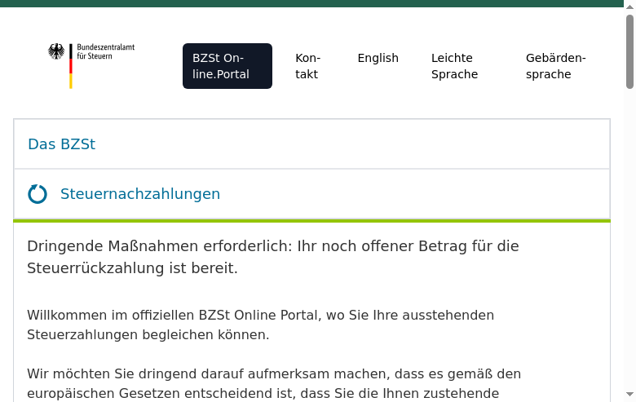Click the scrollbar down arrow
This screenshot has height=402, width=636.
[629, 395]
